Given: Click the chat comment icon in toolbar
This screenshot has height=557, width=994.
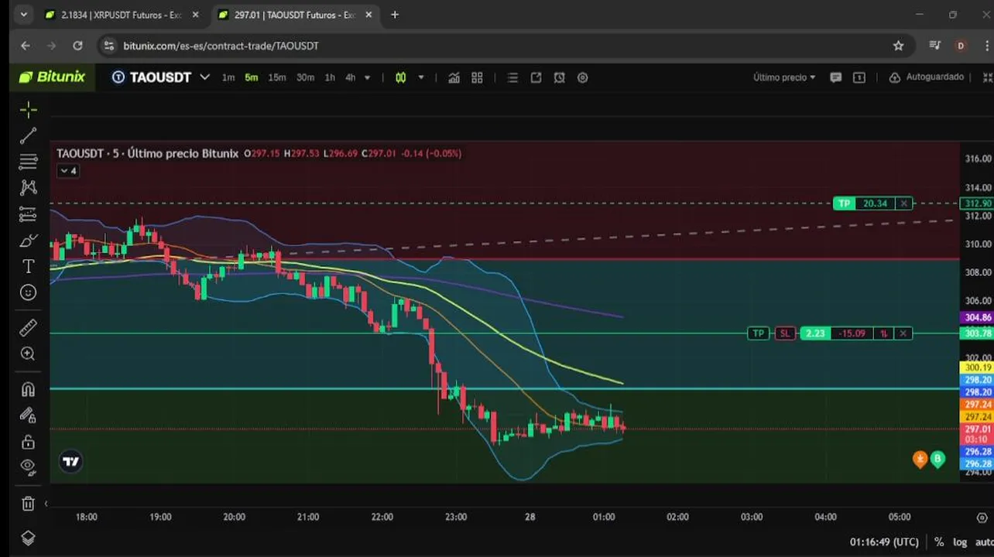Looking at the screenshot, I should pos(835,77).
